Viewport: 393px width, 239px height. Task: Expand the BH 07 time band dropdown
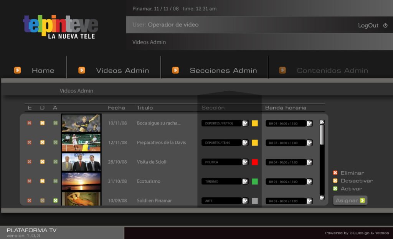310,143
